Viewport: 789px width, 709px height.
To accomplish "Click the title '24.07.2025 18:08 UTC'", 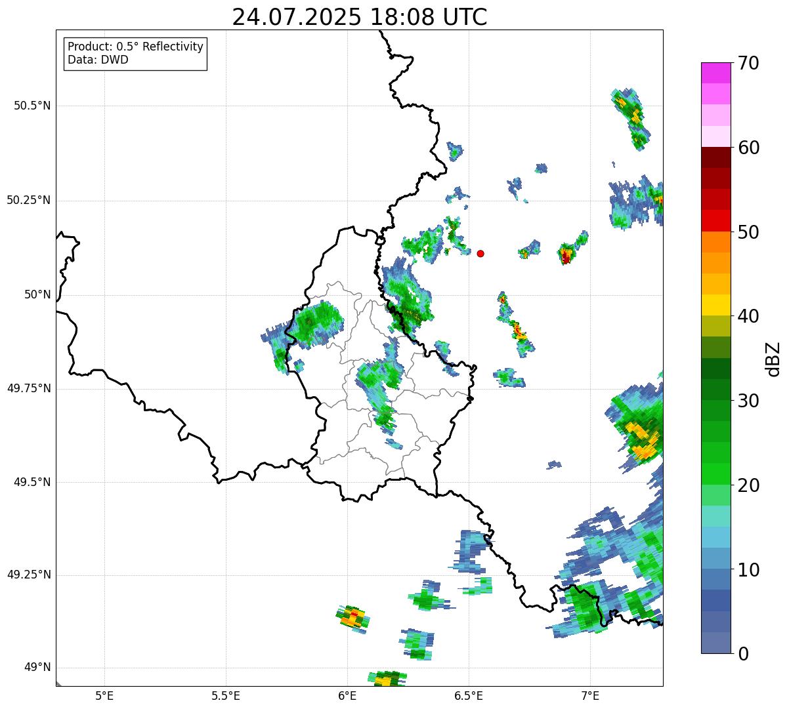I will pyautogui.click(x=360, y=17).
